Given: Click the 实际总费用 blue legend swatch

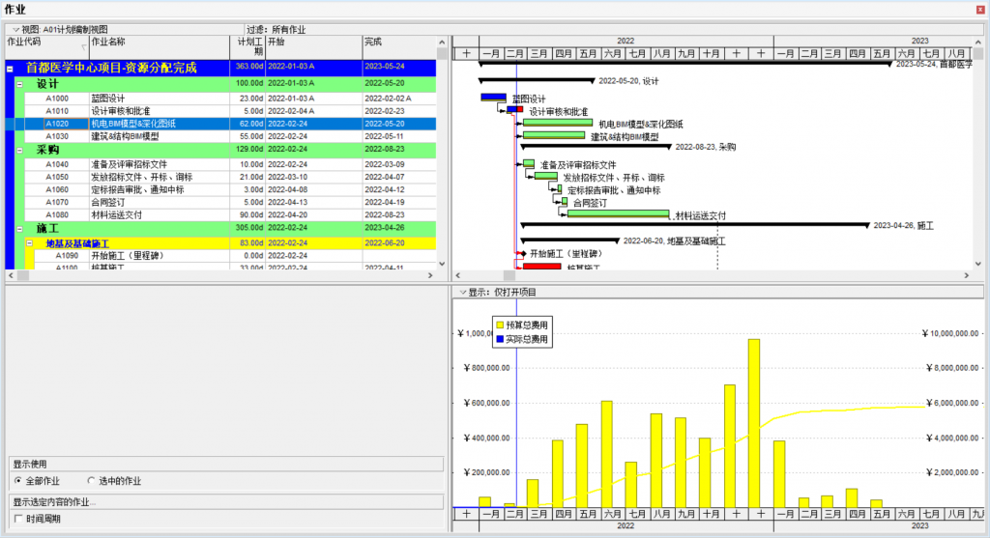Looking at the screenshot, I should tap(500, 339).
